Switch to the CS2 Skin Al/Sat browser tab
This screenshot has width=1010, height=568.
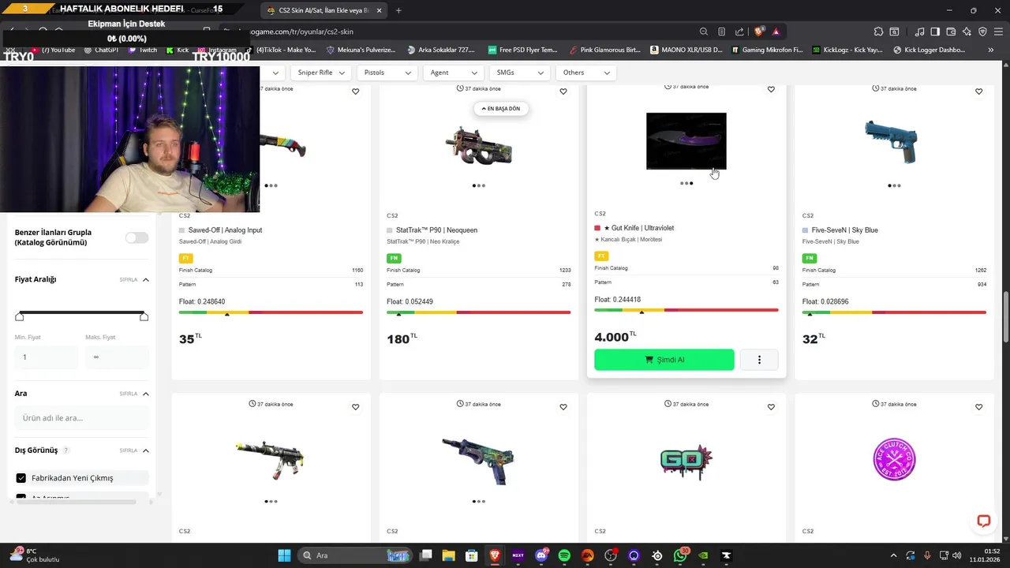(x=323, y=10)
